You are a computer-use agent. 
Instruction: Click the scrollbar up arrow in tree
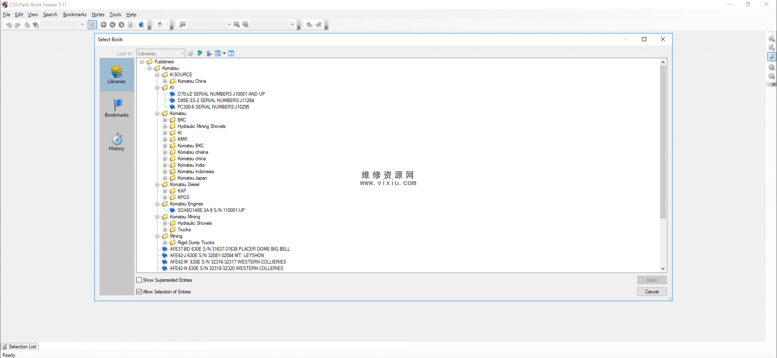coord(663,62)
